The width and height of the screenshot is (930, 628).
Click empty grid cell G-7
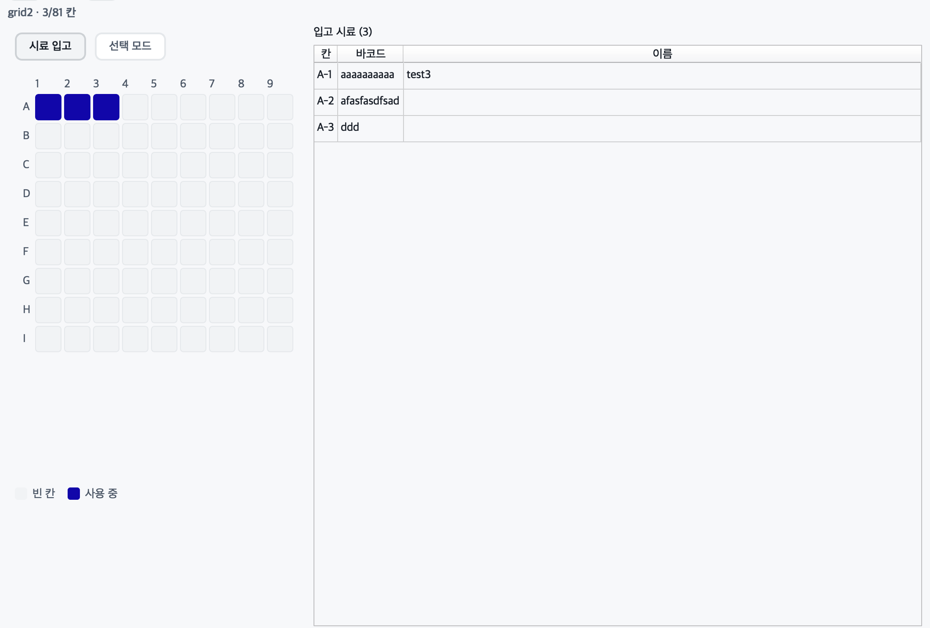click(222, 281)
